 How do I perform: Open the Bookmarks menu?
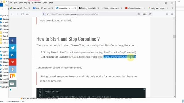coord(36,3)
